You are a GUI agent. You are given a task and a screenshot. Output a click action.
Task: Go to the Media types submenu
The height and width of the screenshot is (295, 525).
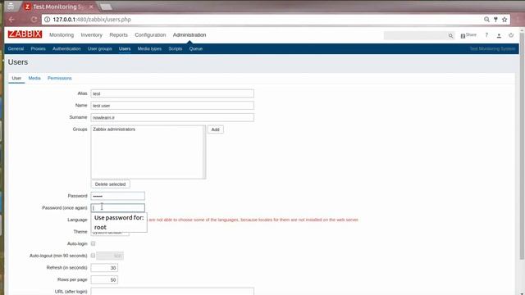pyautogui.click(x=149, y=48)
